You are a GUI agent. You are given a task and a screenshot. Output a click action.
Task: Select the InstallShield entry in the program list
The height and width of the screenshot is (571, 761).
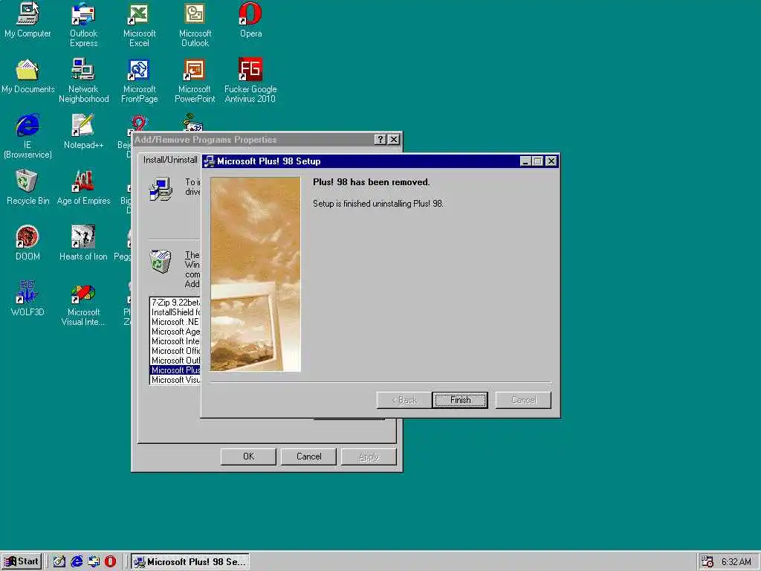(175, 312)
